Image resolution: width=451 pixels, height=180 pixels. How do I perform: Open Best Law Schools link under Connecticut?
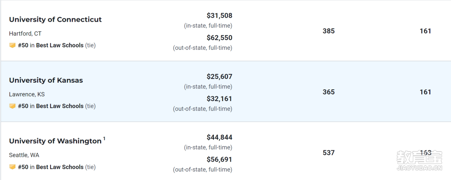[60, 46]
